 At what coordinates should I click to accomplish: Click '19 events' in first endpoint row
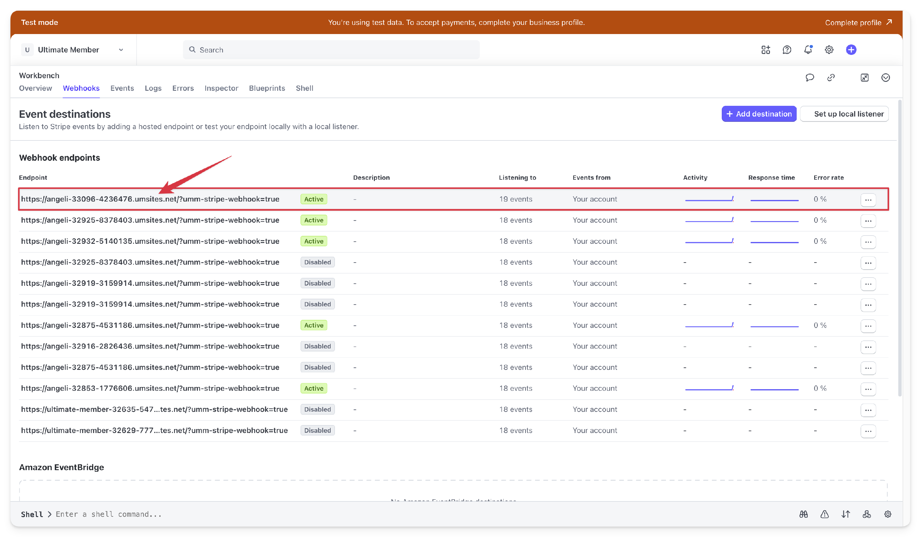tap(515, 199)
